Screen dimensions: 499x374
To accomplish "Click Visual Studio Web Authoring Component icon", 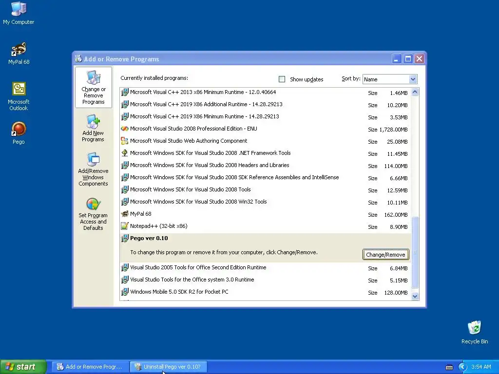I will [125, 141].
